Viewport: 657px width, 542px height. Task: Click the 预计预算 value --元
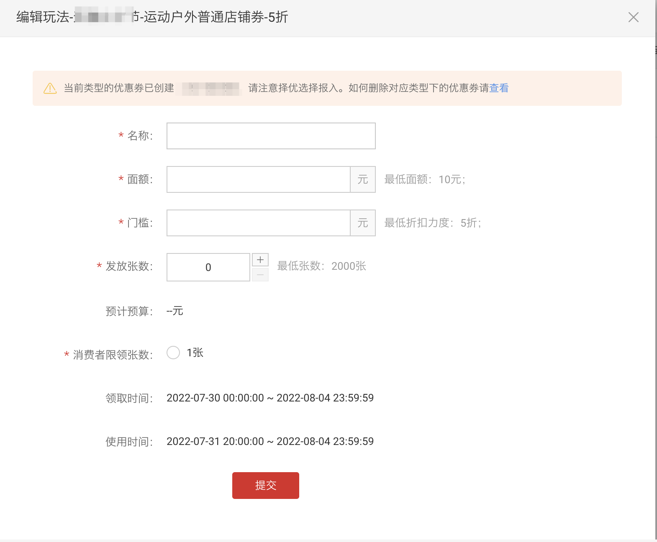[175, 311]
